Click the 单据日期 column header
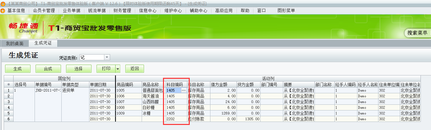 (102, 84)
